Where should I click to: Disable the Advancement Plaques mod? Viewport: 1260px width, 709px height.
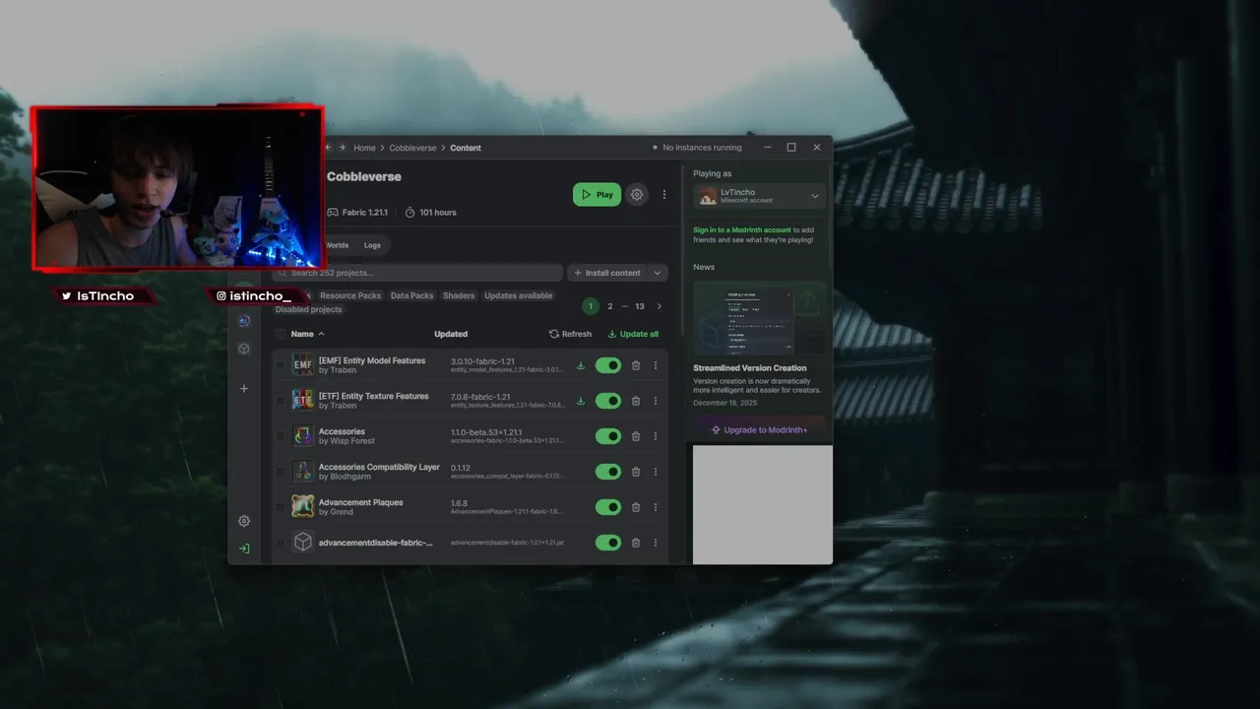tap(608, 507)
